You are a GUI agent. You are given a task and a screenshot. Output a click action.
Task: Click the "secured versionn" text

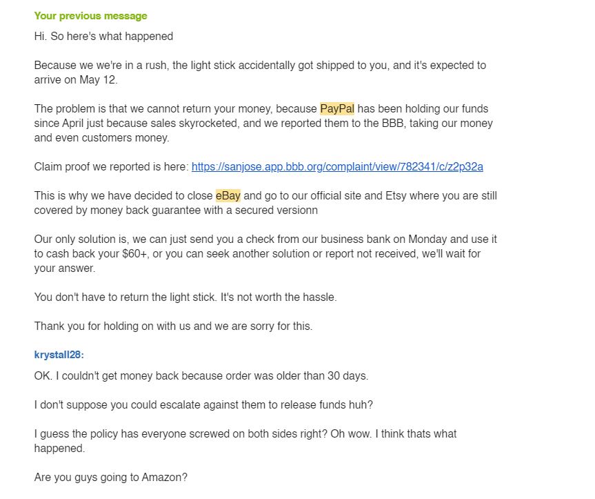pos(276,211)
